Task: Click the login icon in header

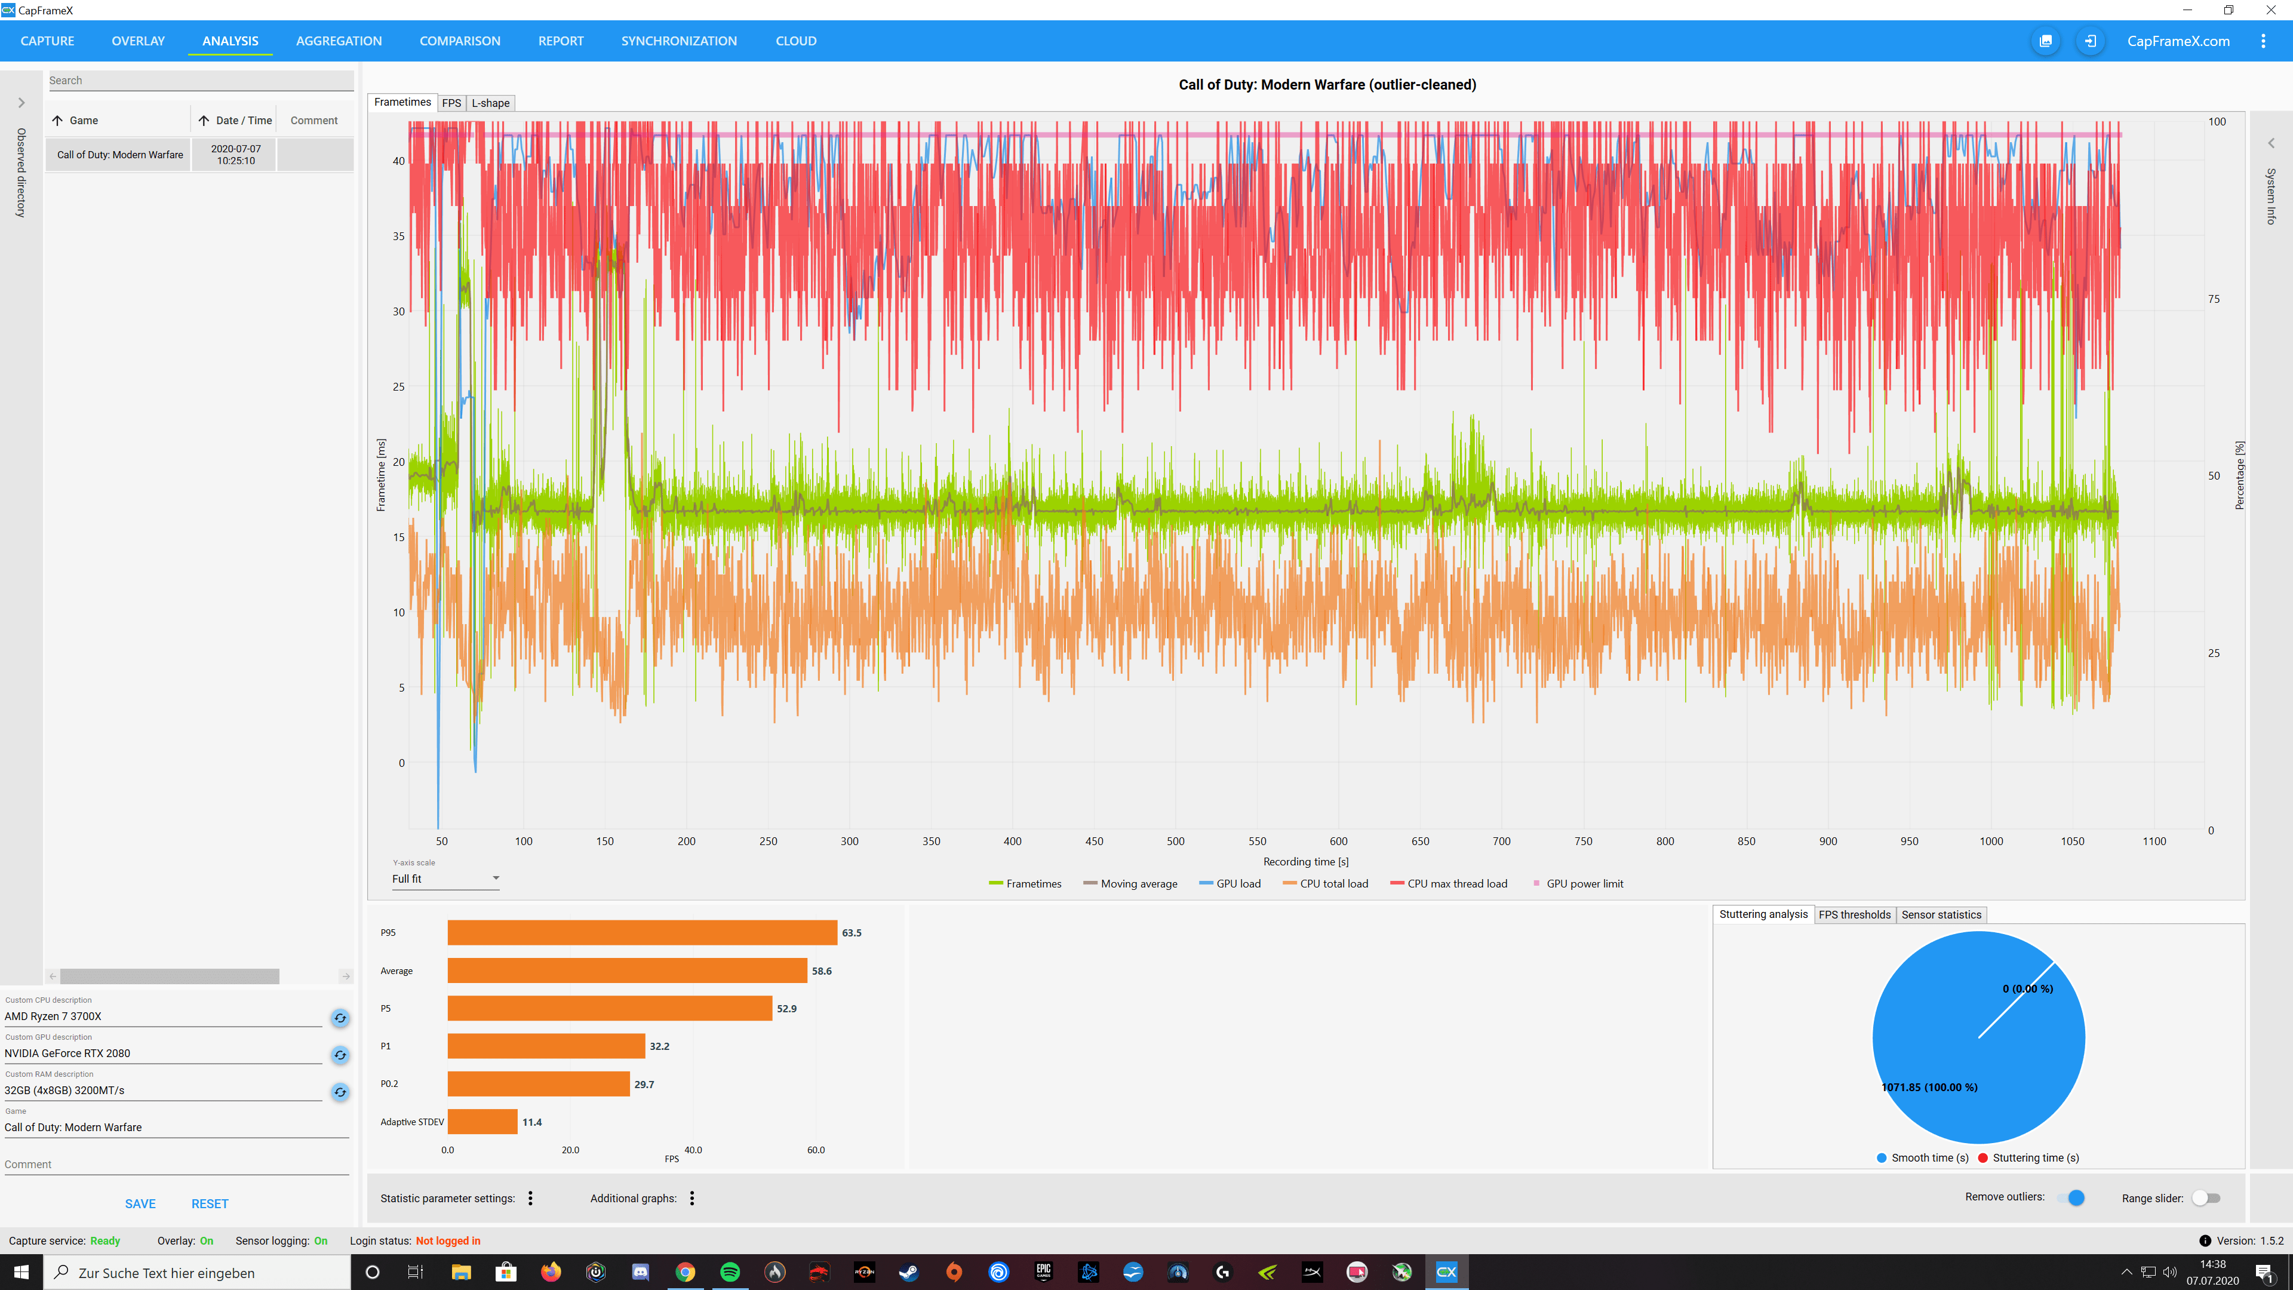Action: tap(2090, 41)
